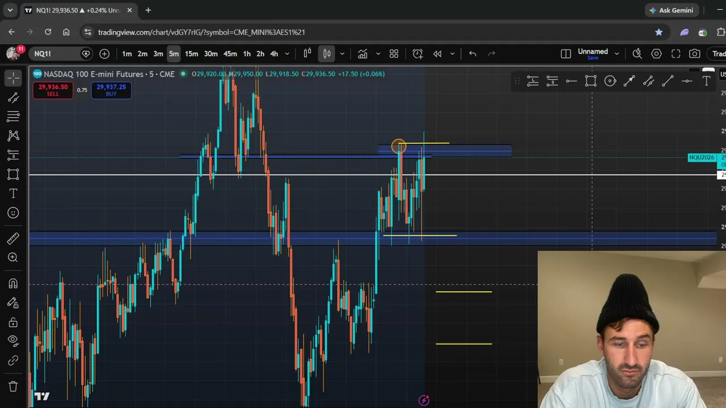Switch to the 3m timeframe

point(158,54)
